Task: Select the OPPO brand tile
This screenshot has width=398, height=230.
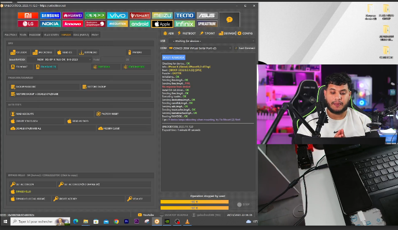Action: pos(95,15)
